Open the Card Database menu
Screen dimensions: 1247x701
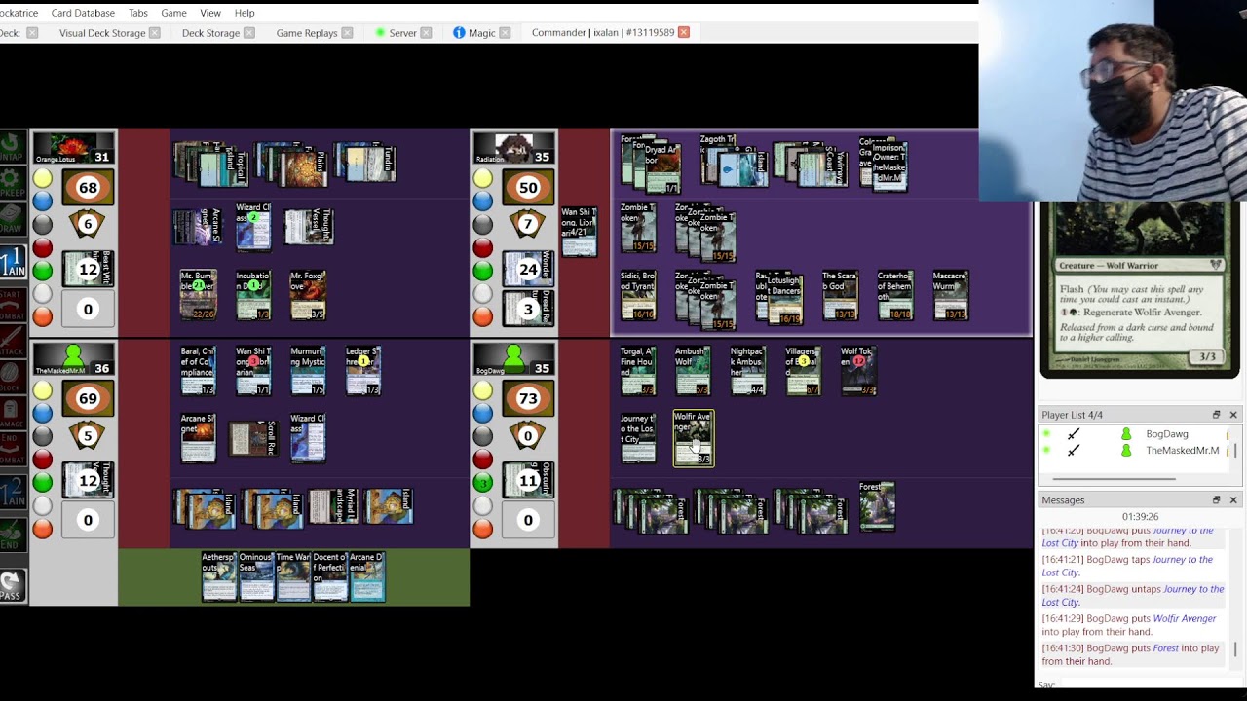coord(83,13)
